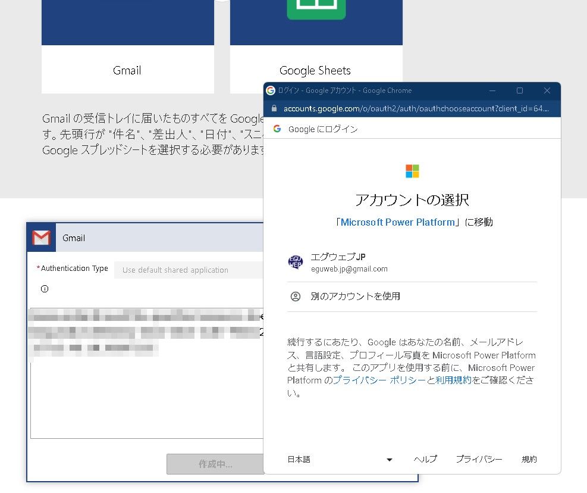Open the ヘルプ menu link
Viewport: 587px width, 493px height.
coord(425,459)
